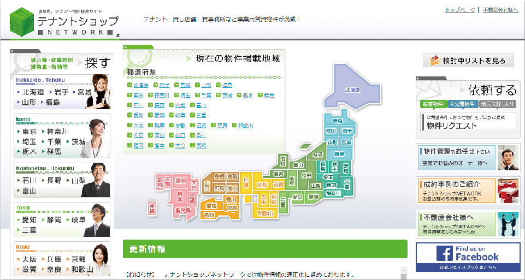The width and height of the screenshot is (525, 280).
Task: Click the green arrow icon beside 福島 link
Action: (x=219, y=85)
